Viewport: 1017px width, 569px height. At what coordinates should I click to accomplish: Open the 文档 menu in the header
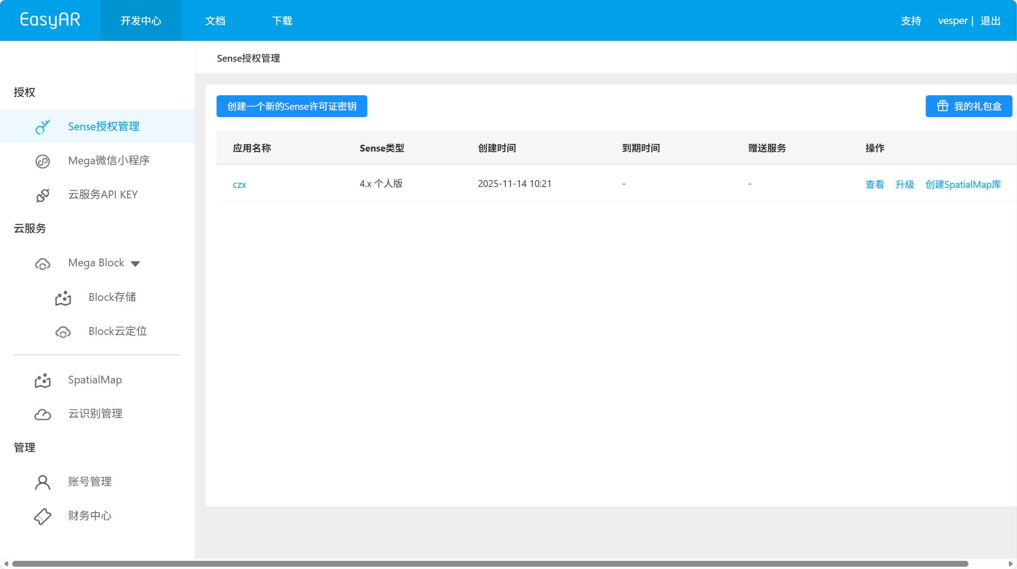(215, 21)
